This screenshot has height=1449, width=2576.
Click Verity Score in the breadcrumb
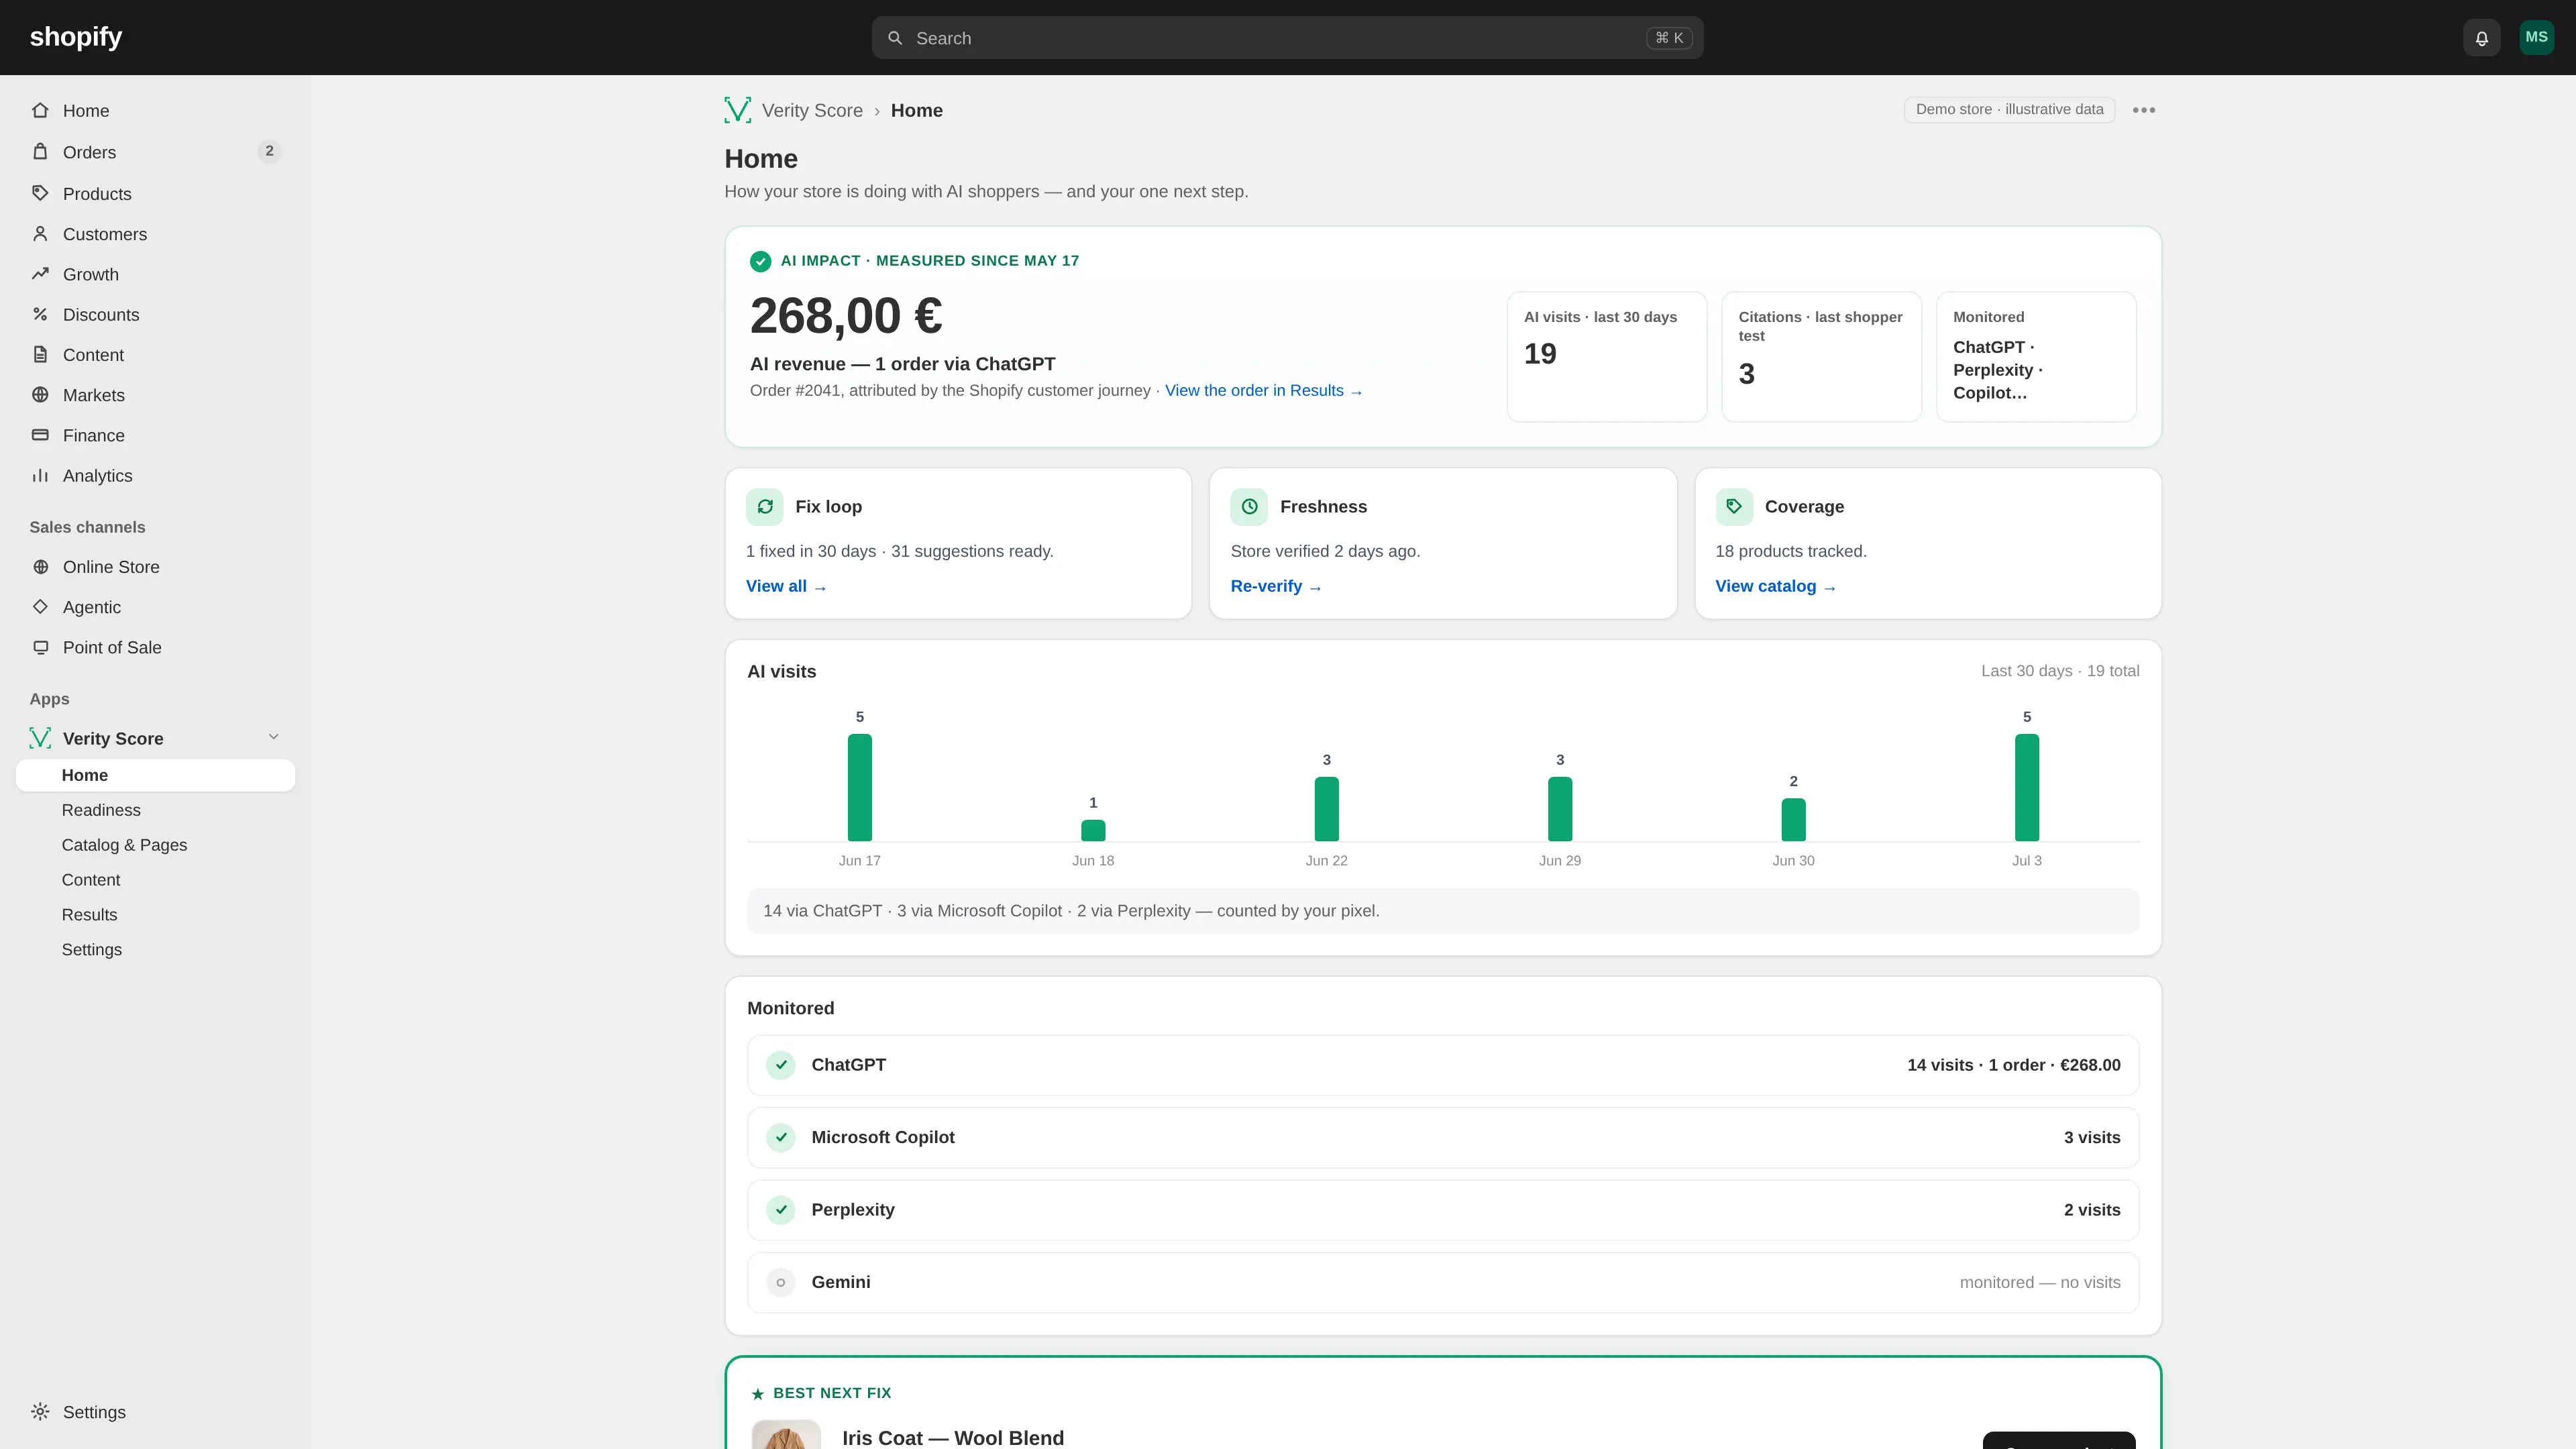tap(812, 110)
